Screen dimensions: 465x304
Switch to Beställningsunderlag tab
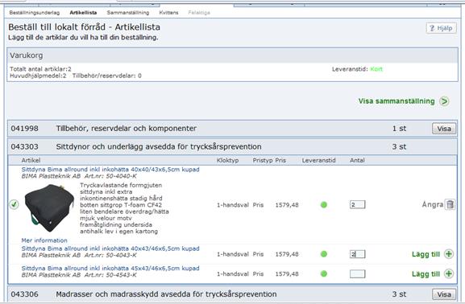(35, 13)
